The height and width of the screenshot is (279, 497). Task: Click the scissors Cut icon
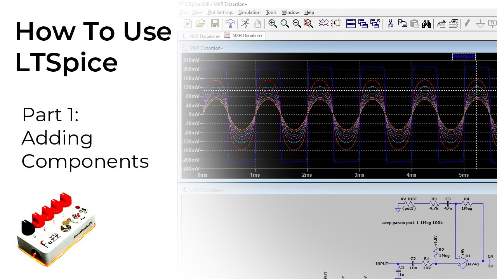pos(391,24)
